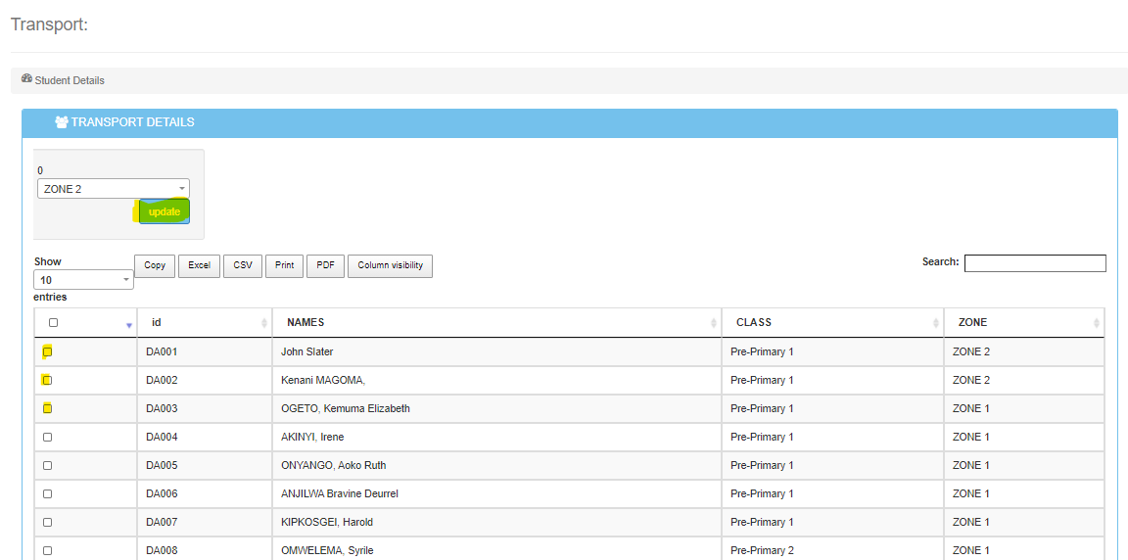Click the users icon in Transport Details header
1128x560 pixels.
pyautogui.click(x=62, y=122)
